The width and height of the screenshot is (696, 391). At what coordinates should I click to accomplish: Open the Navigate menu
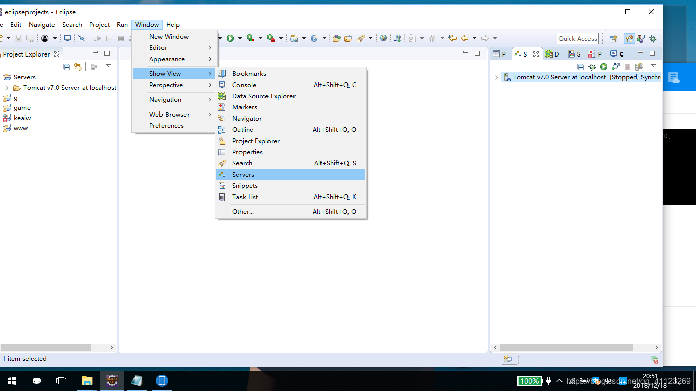click(x=42, y=24)
